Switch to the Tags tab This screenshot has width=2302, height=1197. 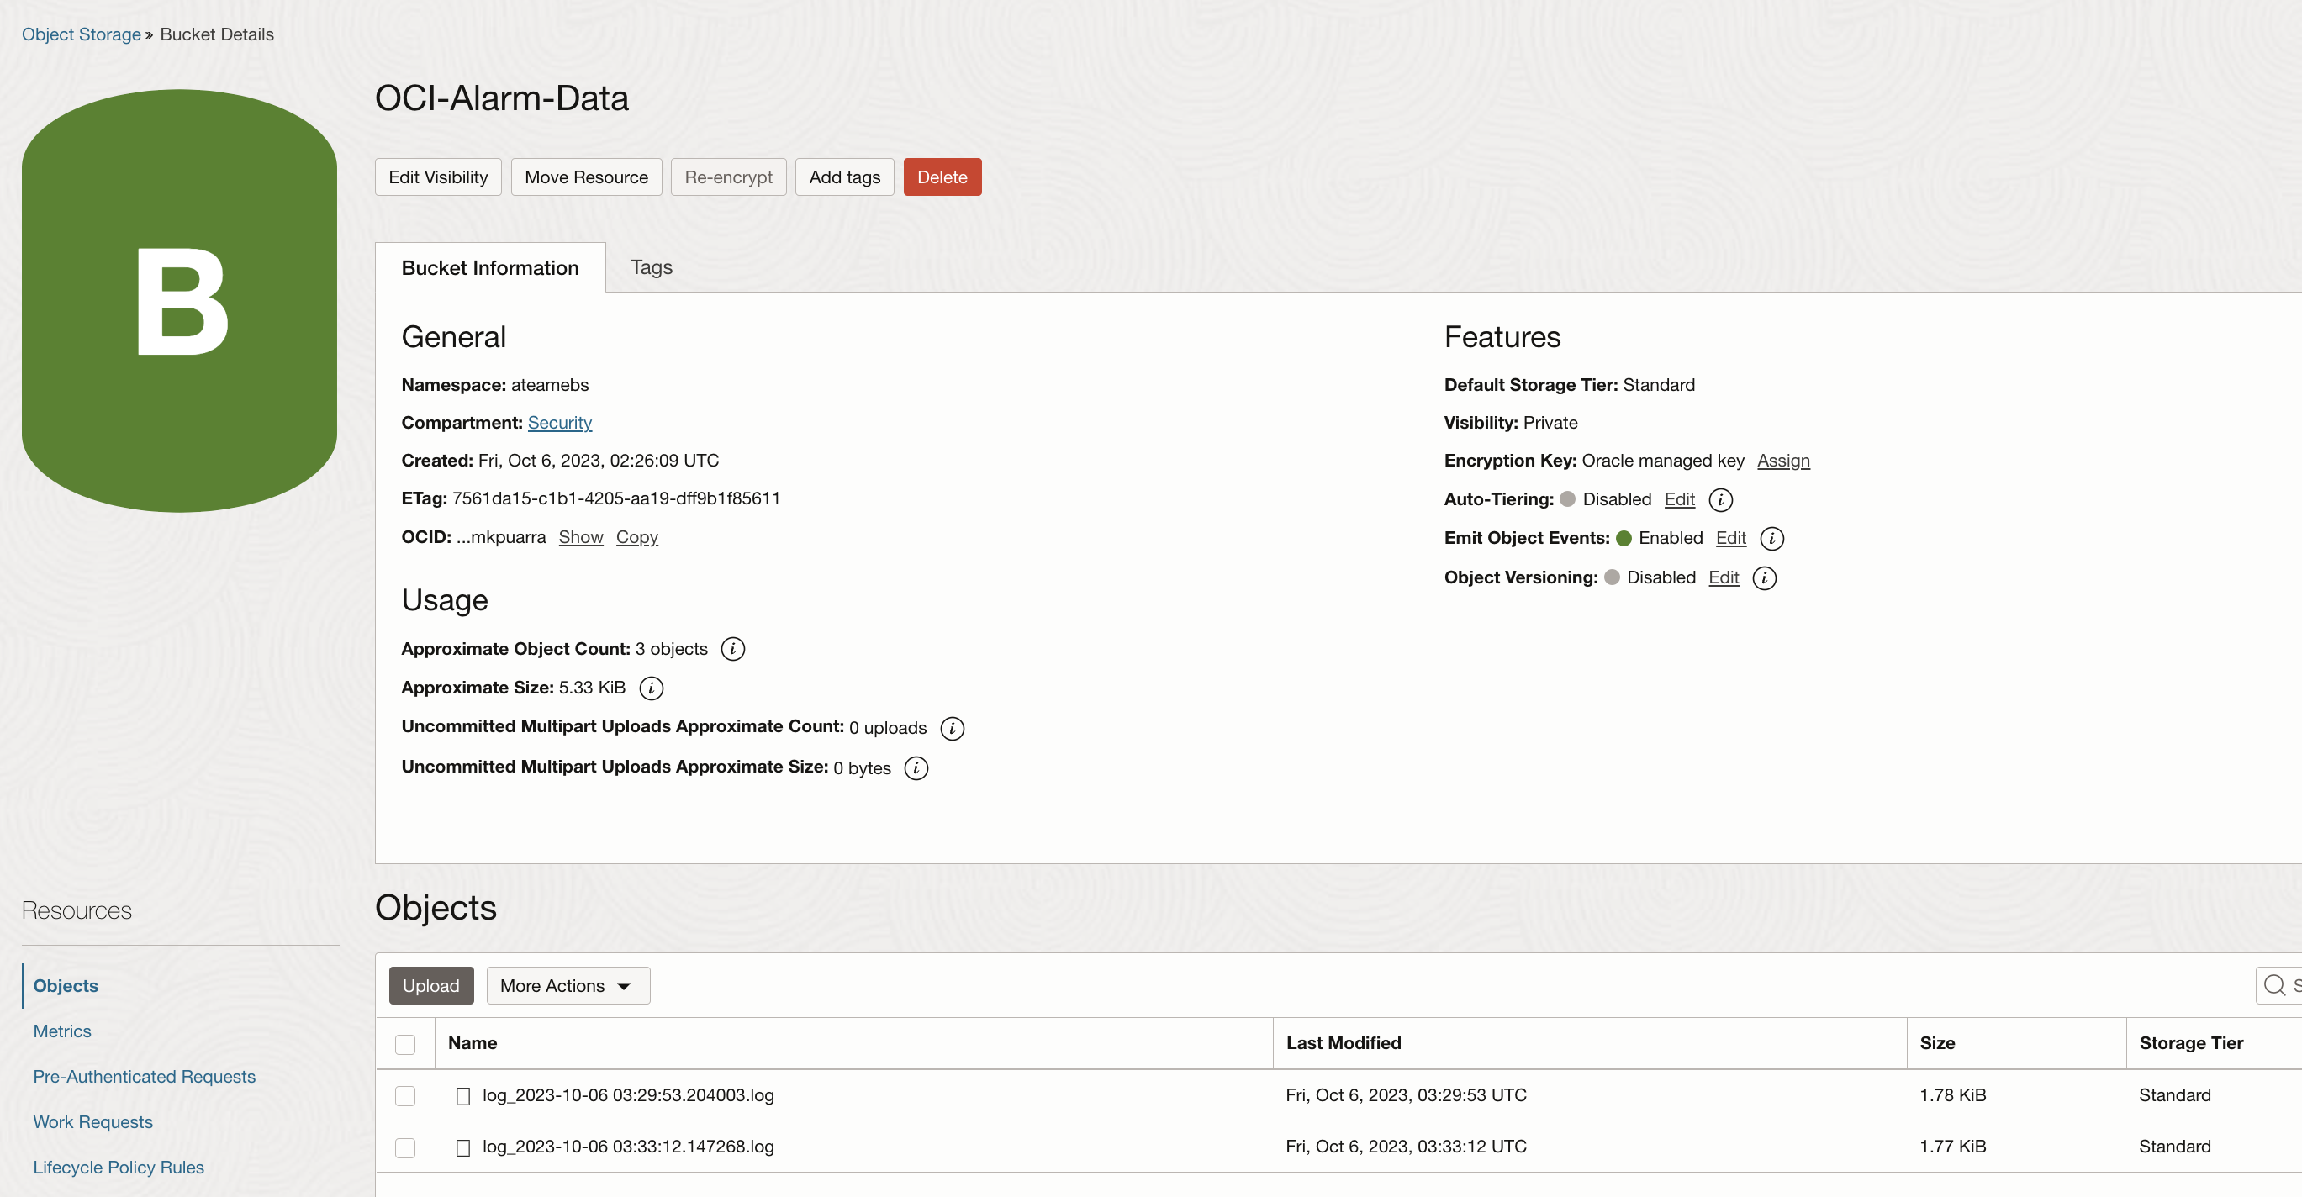(x=651, y=267)
